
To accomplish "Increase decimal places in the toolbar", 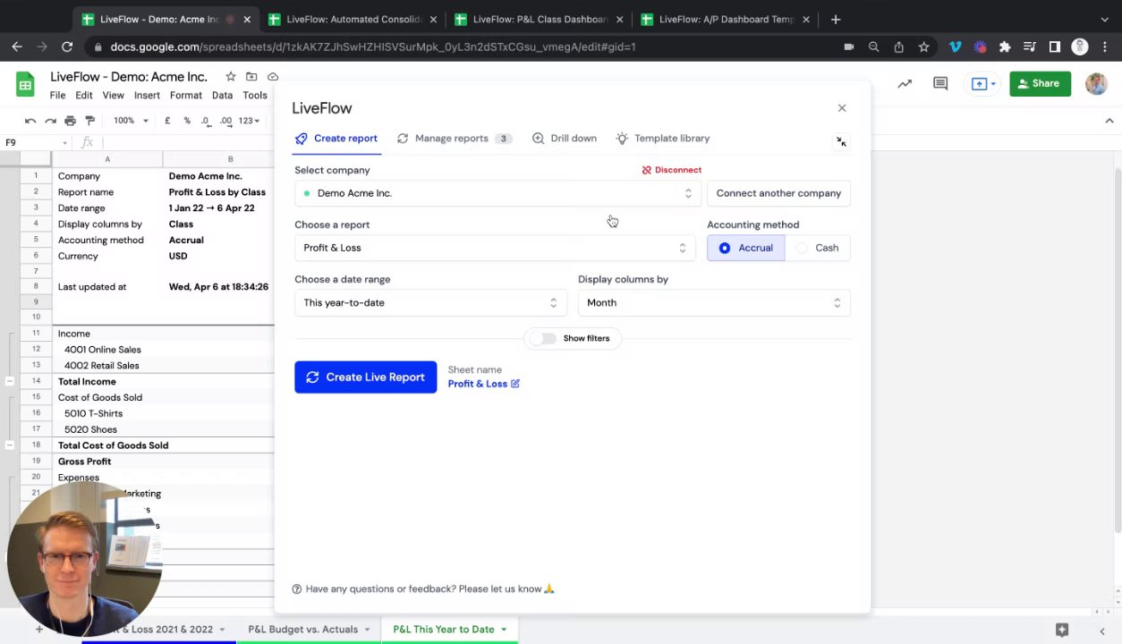I will pos(225,121).
